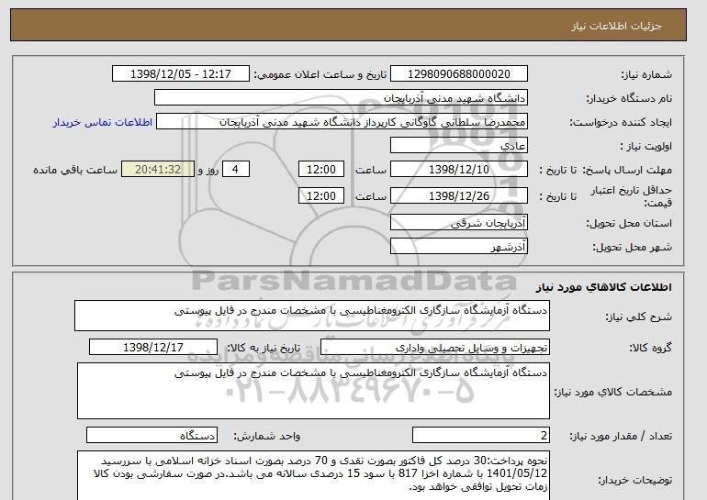Viewport: 707px width, 500px height.
Task: Select the public announcement date field 1398/12/05 - 12:17
Action: click(180, 74)
